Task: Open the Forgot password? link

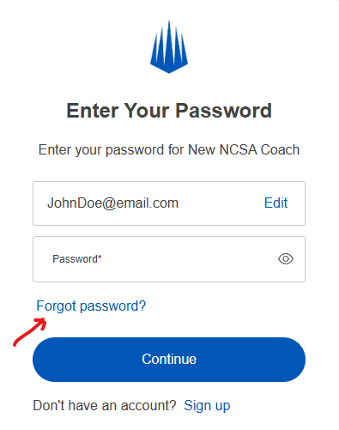Action: (91, 306)
